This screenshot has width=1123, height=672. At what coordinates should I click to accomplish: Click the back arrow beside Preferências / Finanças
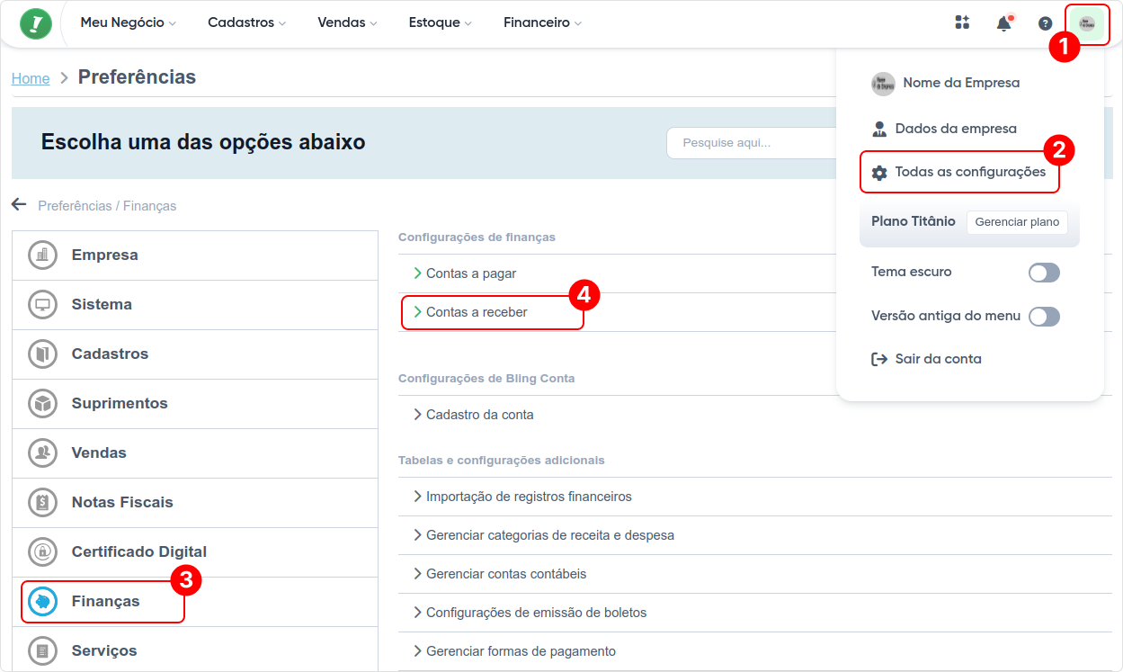pos(19,205)
